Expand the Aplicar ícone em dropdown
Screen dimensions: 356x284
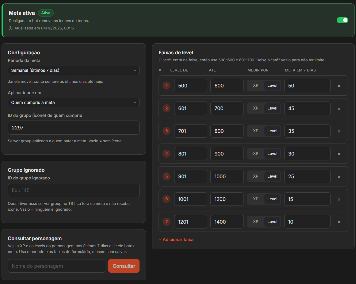(74, 103)
